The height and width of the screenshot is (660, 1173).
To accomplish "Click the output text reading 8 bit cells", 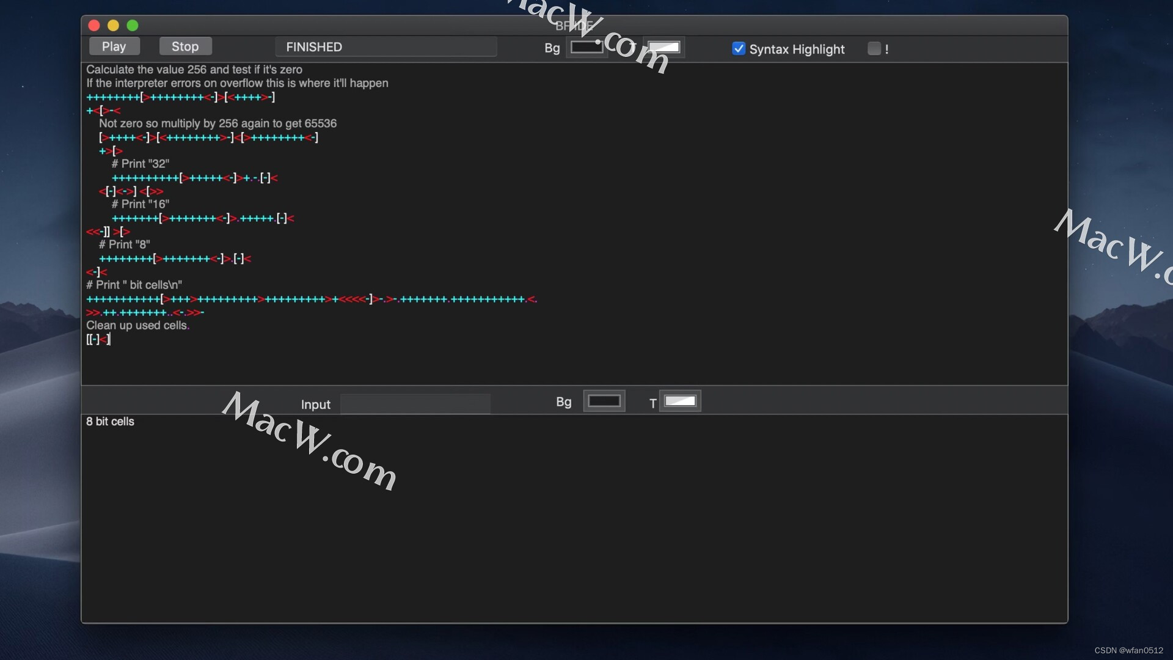I will (x=109, y=422).
